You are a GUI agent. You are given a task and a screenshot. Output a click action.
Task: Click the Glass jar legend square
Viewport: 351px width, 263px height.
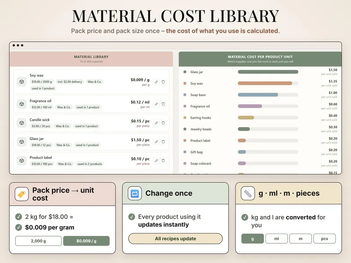point(185,72)
